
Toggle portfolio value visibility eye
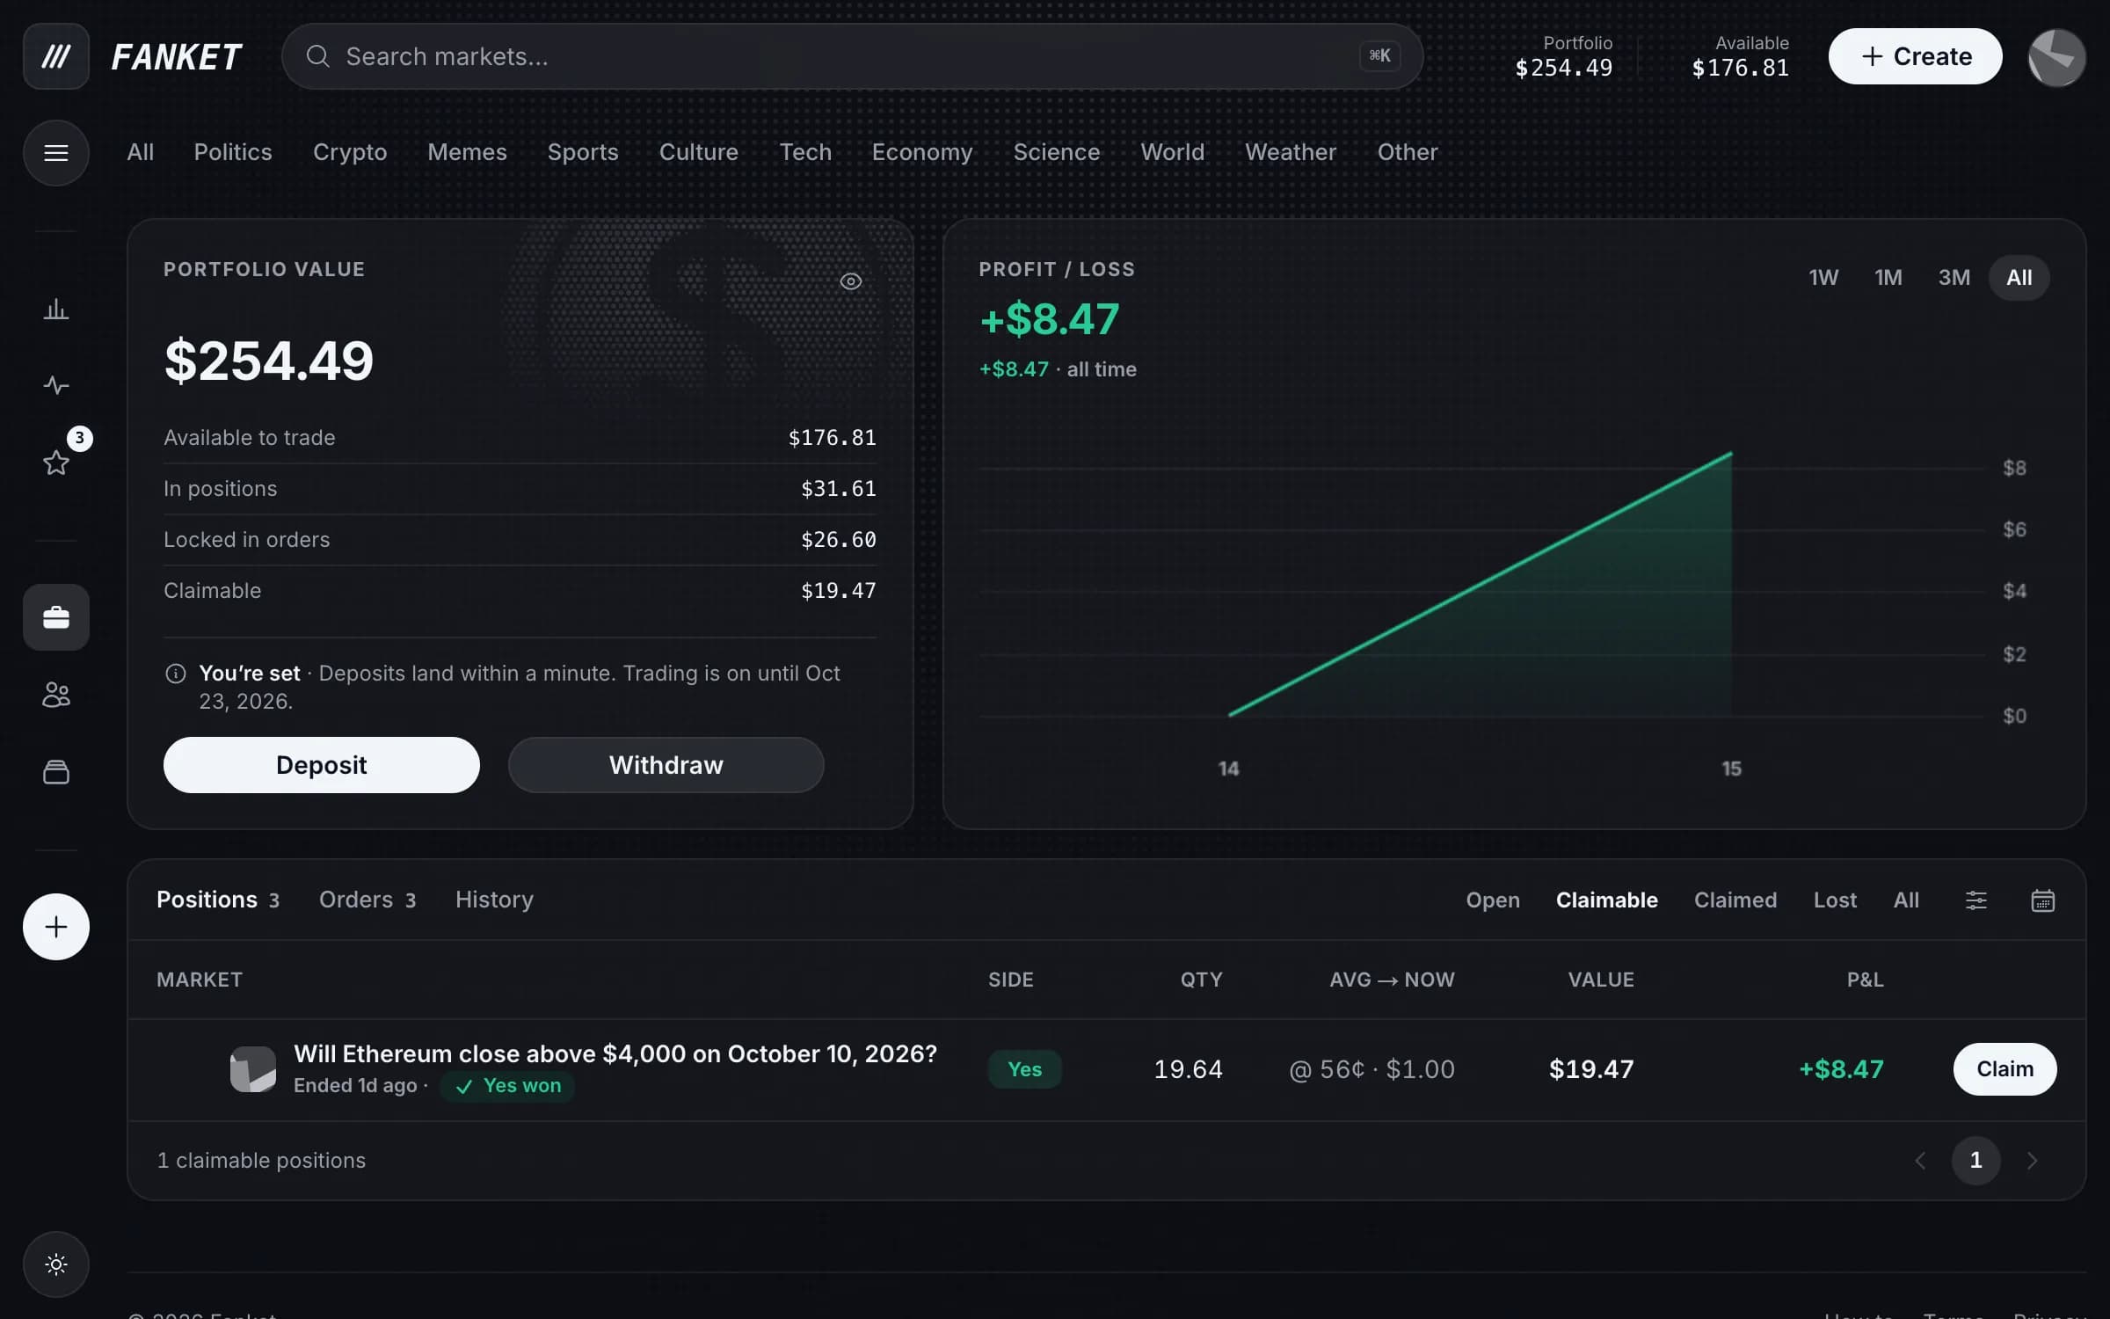tap(850, 281)
